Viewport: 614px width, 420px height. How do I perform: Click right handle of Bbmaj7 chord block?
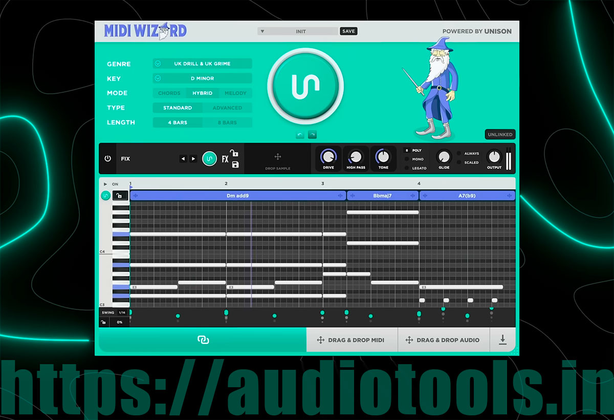click(413, 196)
